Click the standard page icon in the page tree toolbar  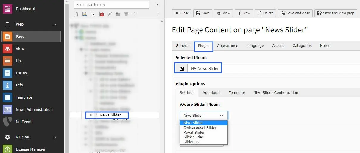(76, 14)
